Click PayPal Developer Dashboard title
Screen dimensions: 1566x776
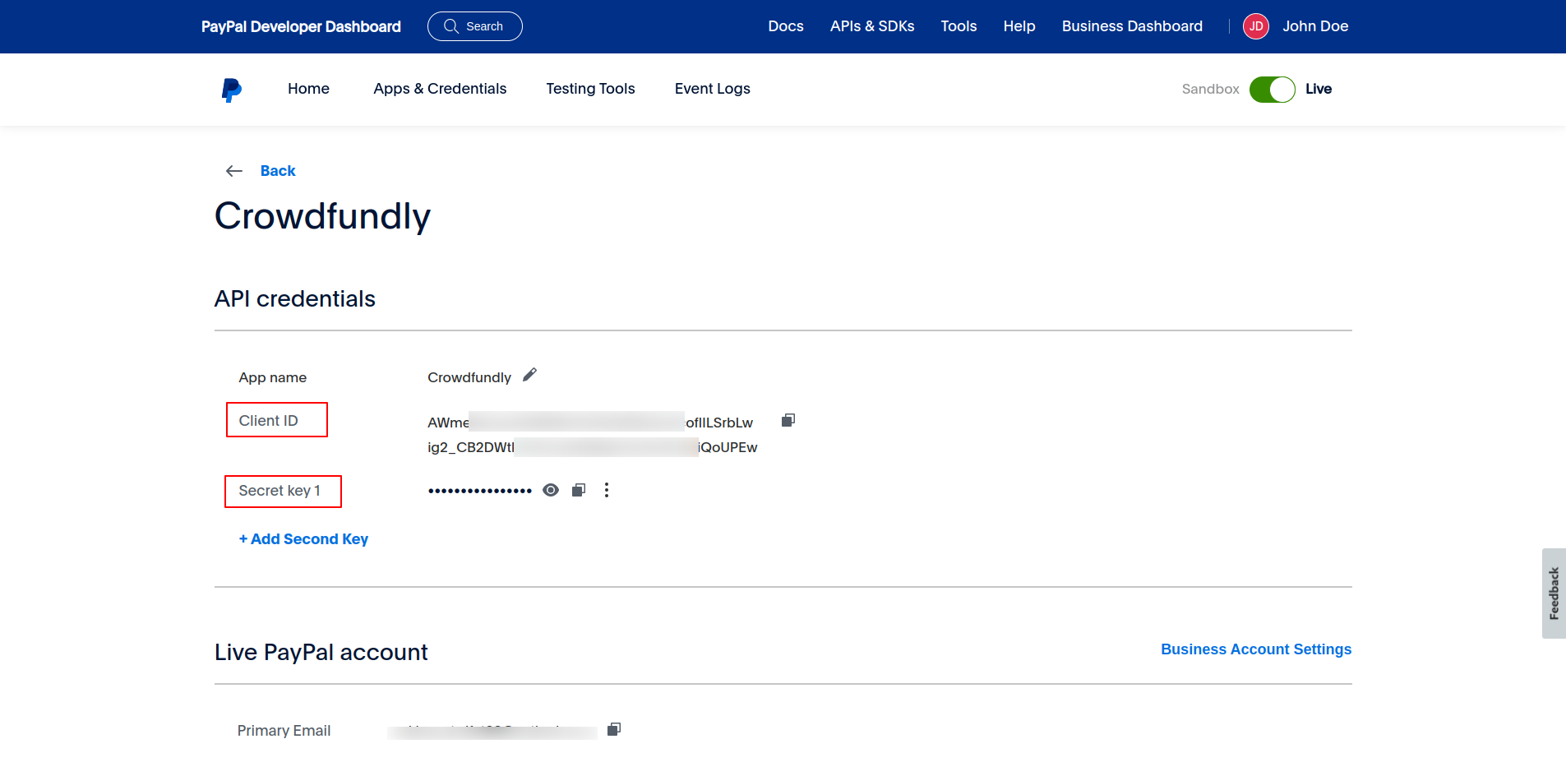pyautogui.click(x=301, y=26)
